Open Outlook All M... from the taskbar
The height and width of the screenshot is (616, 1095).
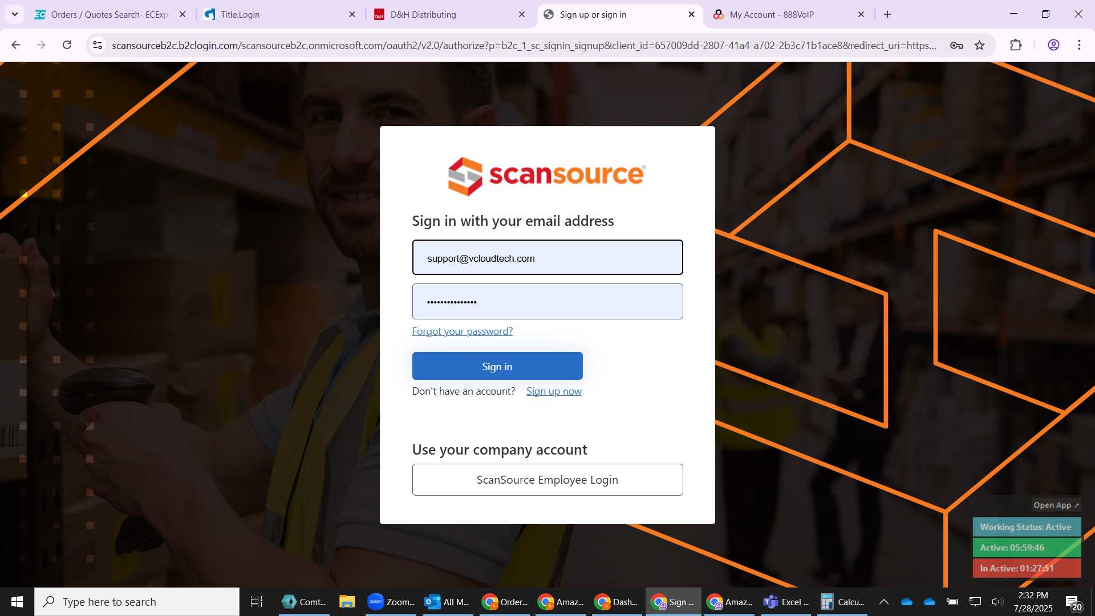coord(448,602)
